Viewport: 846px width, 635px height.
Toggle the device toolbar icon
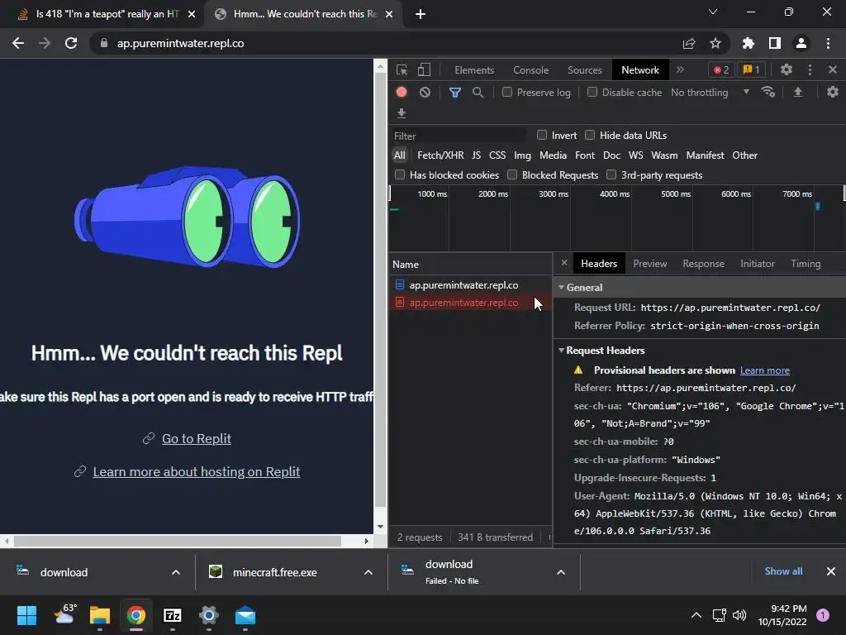pos(424,69)
